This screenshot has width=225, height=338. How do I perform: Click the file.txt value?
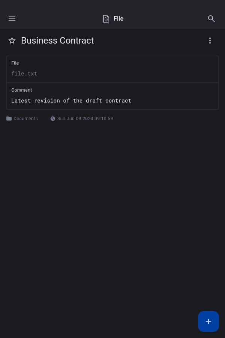[x=24, y=74]
